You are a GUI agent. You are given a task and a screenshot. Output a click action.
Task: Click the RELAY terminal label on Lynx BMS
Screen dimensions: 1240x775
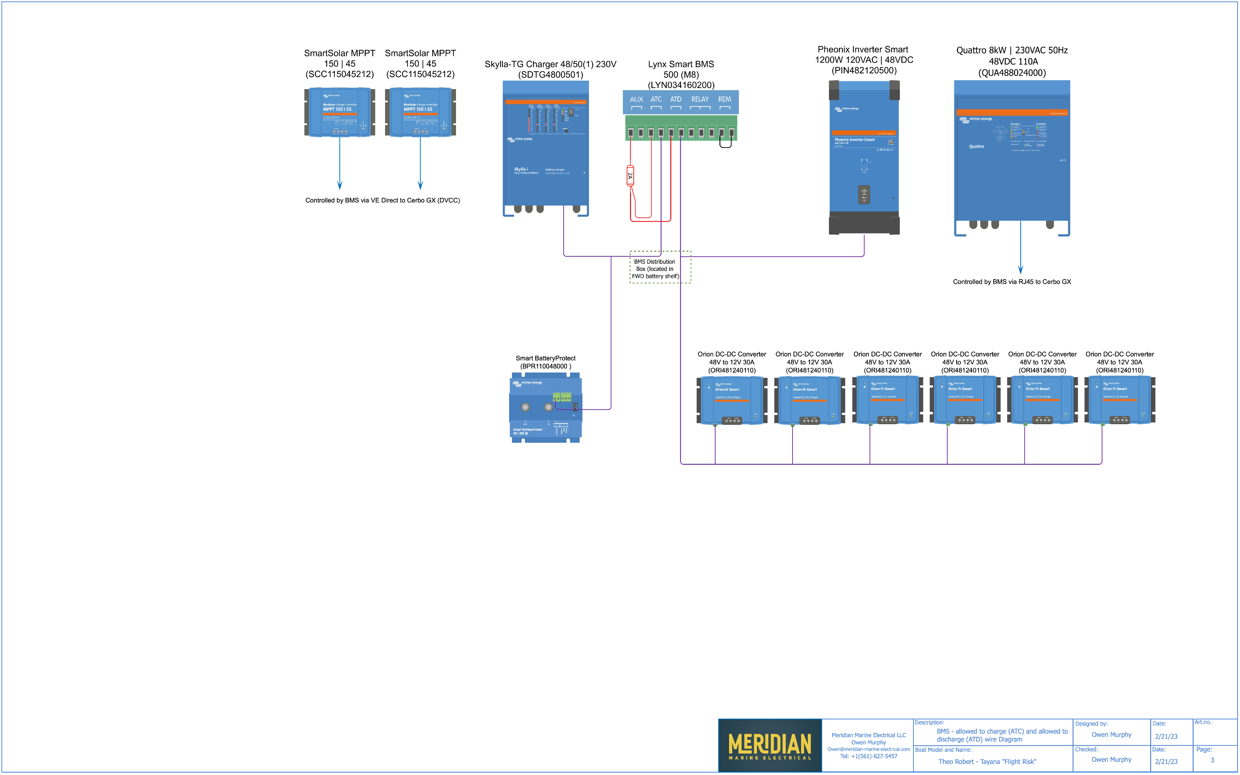pyautogui.click(x=700, y=99)
